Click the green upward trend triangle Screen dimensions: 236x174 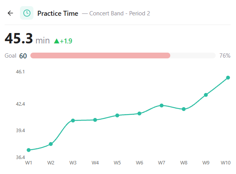57,41
